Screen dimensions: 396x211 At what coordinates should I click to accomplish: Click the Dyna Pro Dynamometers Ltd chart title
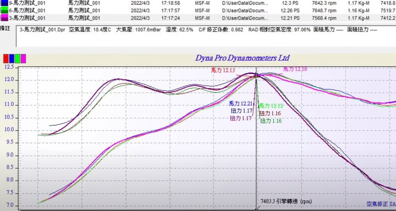[242, 58]
